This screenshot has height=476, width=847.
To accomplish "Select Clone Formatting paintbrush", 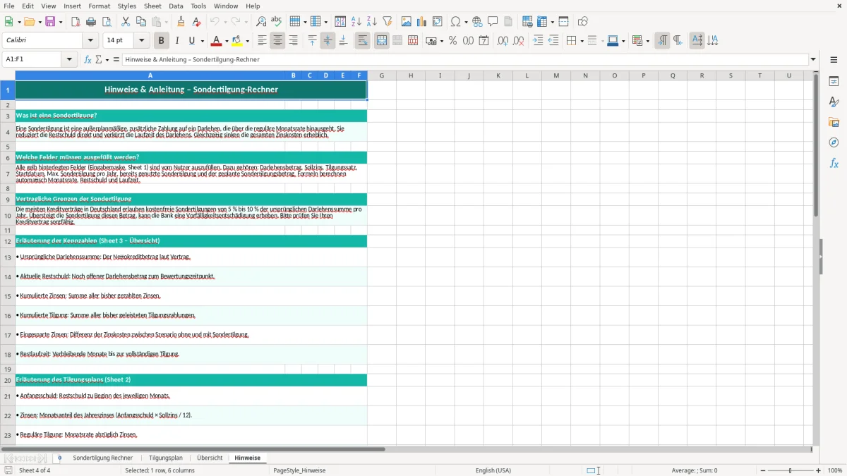I will pos(181,22).
